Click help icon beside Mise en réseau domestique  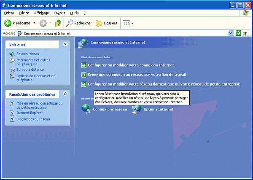point(12,104)
